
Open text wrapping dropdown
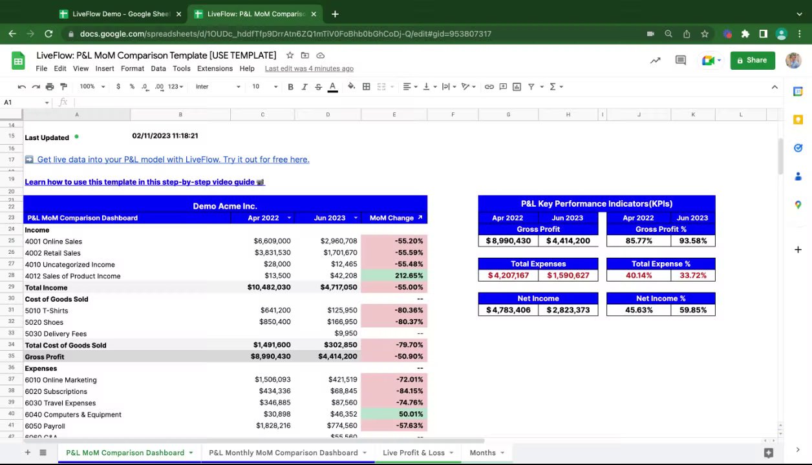click(449, 87)
